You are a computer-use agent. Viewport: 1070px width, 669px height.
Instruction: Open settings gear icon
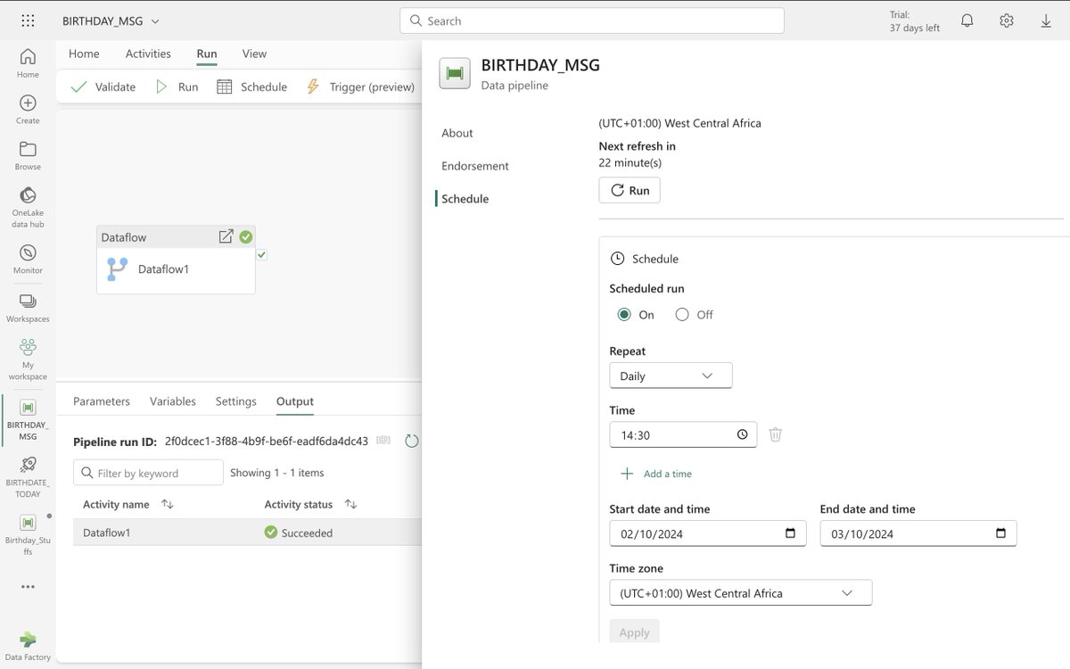coord(1007,21)
